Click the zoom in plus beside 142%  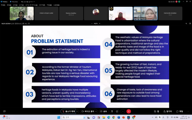[100, 23]
